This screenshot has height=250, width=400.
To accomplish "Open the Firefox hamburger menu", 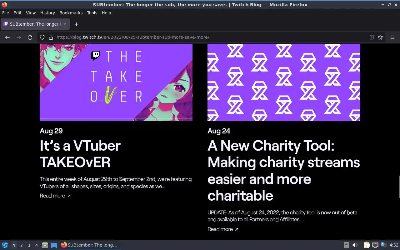I will pos(392,37).
